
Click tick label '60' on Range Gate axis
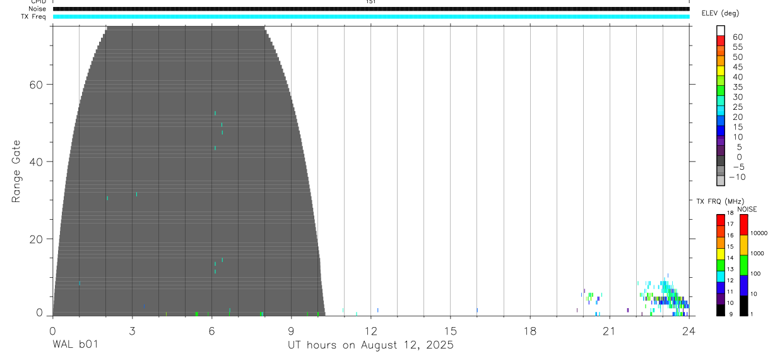coord(37,85)
